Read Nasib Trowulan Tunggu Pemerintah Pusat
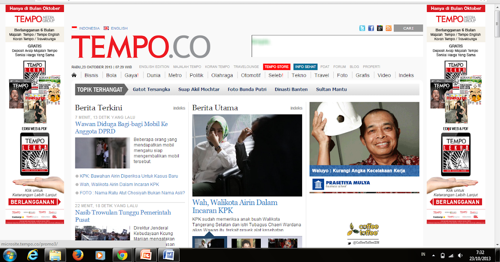Screen dimensions: 500x262 click(123, 216)
